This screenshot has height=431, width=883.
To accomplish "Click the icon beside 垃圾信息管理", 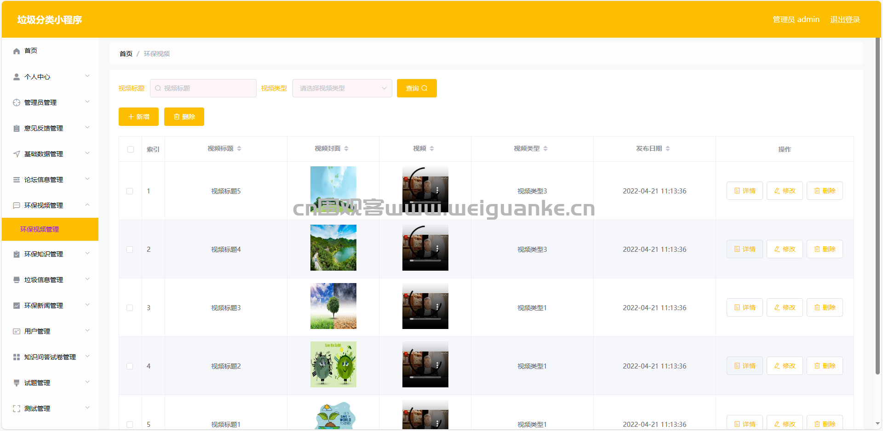I will (17, 280).
